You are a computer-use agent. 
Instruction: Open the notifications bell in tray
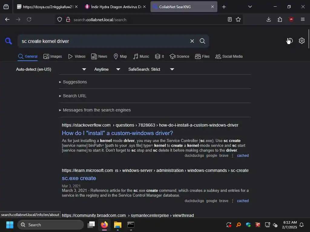(x=302, y=225)
